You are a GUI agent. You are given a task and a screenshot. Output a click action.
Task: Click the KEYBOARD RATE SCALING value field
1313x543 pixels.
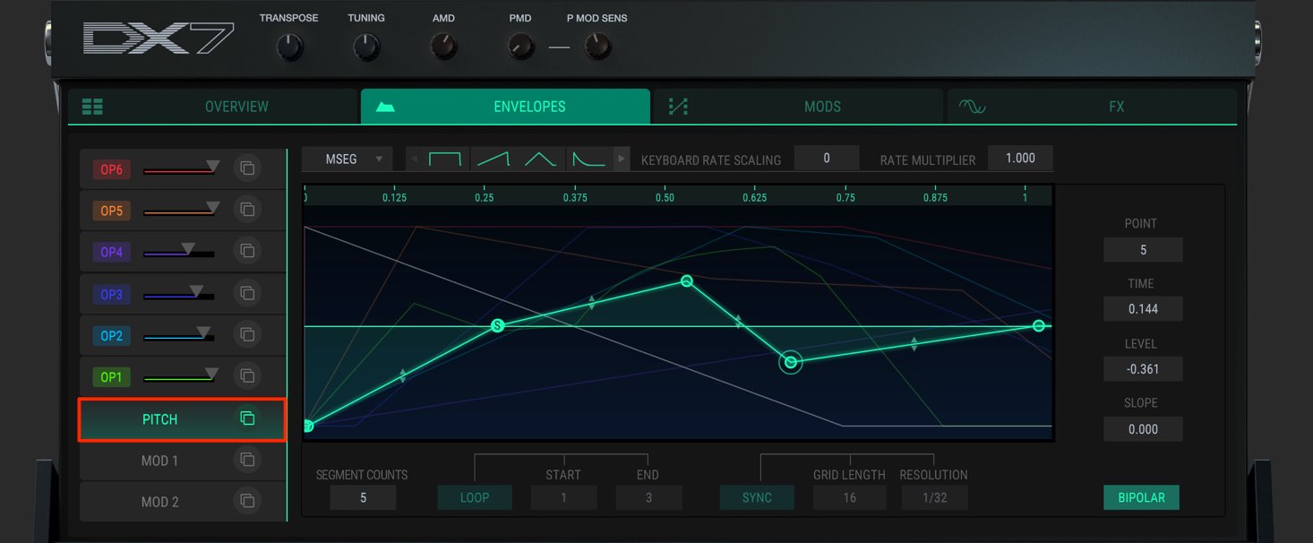pyautogui.click(x=827, y=159)
